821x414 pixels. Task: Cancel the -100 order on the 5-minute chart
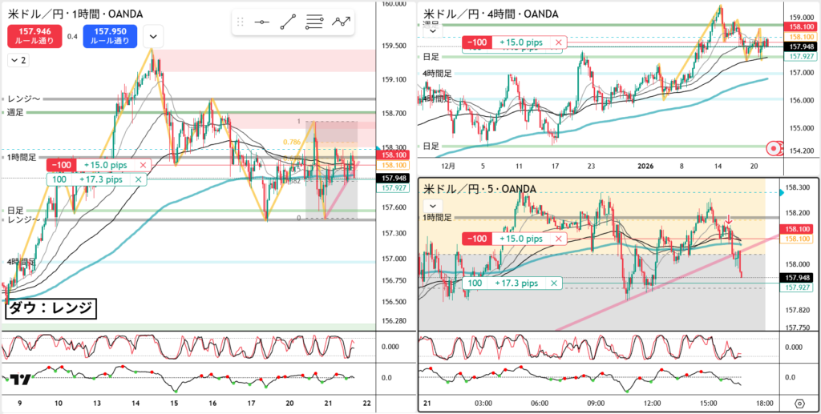point(559,239)
